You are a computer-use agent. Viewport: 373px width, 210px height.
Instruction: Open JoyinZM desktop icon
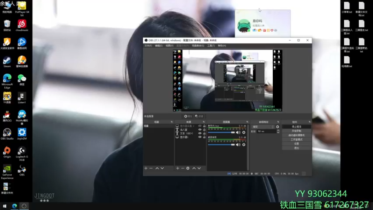[22, 134]
